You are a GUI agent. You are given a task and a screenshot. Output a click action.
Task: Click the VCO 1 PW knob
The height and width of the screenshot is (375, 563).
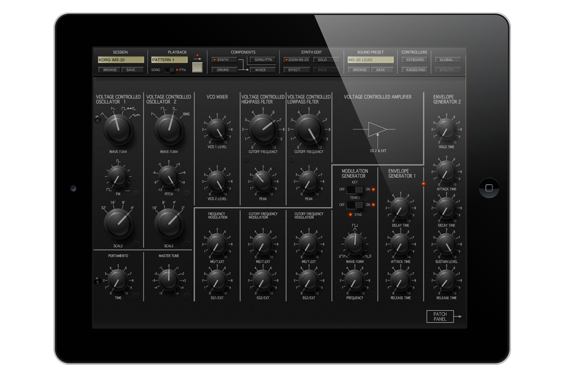[x=117, y=176]
